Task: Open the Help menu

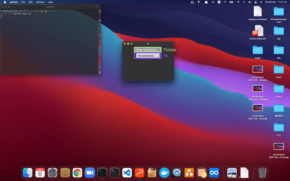Action: point(50,2)
